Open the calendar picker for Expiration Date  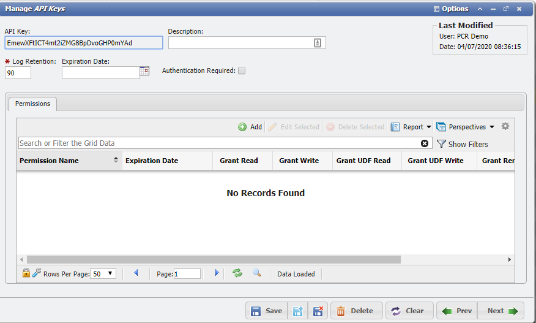click(x=144, y=71)
